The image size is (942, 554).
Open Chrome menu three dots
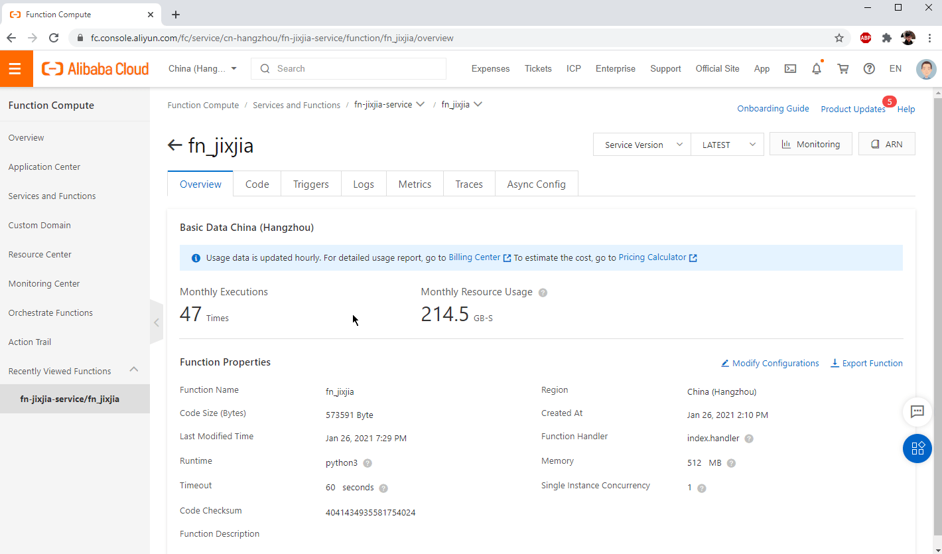click(x=929, y=38)
